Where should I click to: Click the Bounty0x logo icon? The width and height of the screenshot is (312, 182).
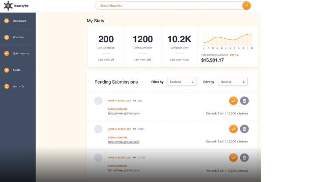8,6
